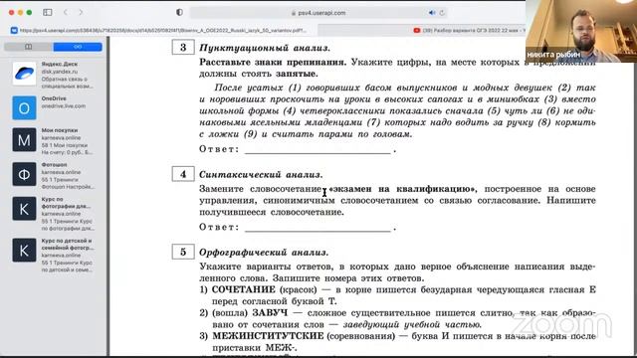Click the word ЗАВУЧ in option 2

click(270, 312)
